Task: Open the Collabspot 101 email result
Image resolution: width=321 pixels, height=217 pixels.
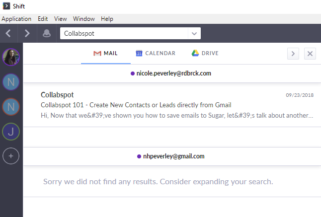Action: point(172,105)
